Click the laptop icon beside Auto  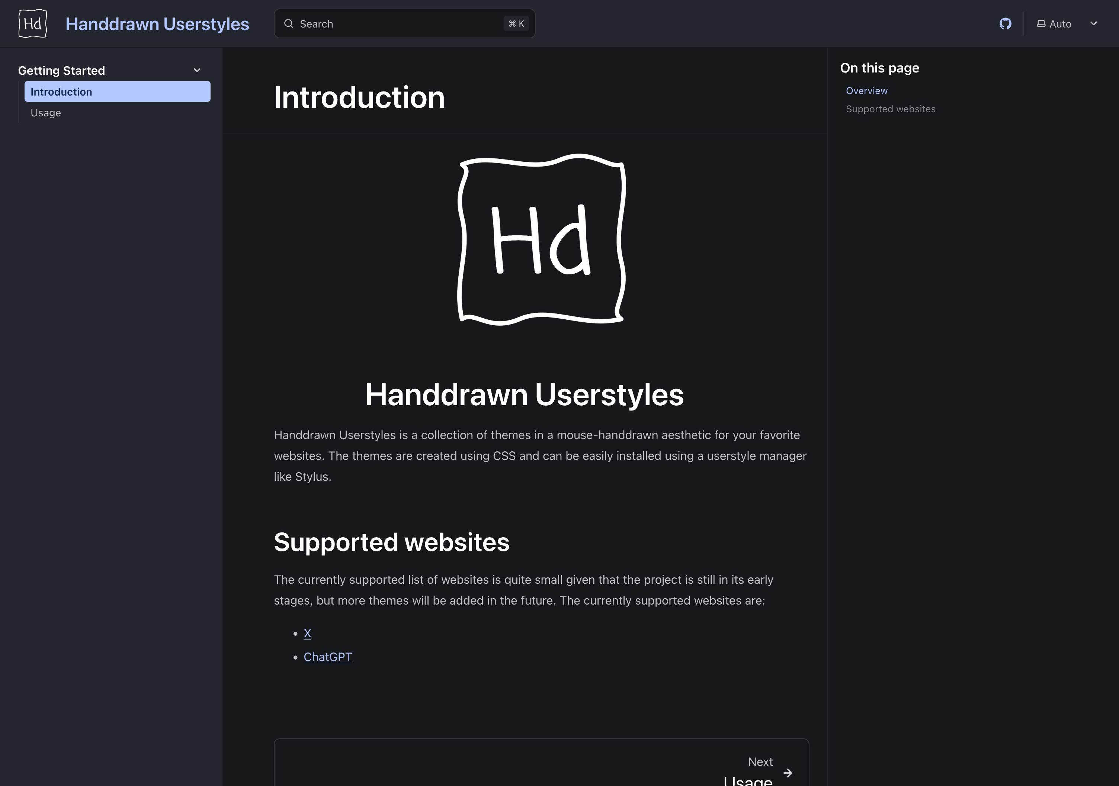coord(1041,23)
